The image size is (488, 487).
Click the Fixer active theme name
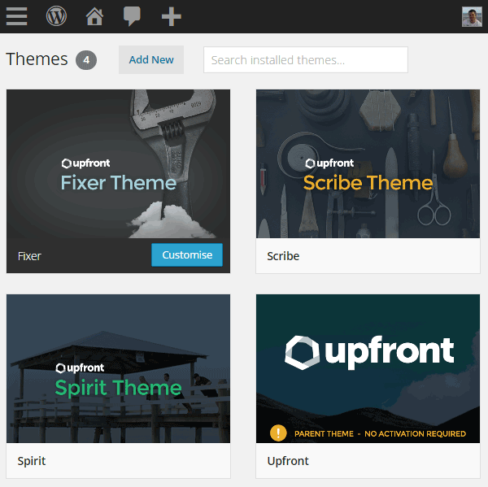click(29, 256)
